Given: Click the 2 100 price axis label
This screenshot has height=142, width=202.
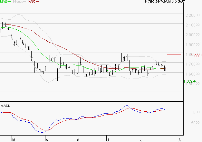Looking at the screenshot, I should pyautogui.click(x=193, y=25).
